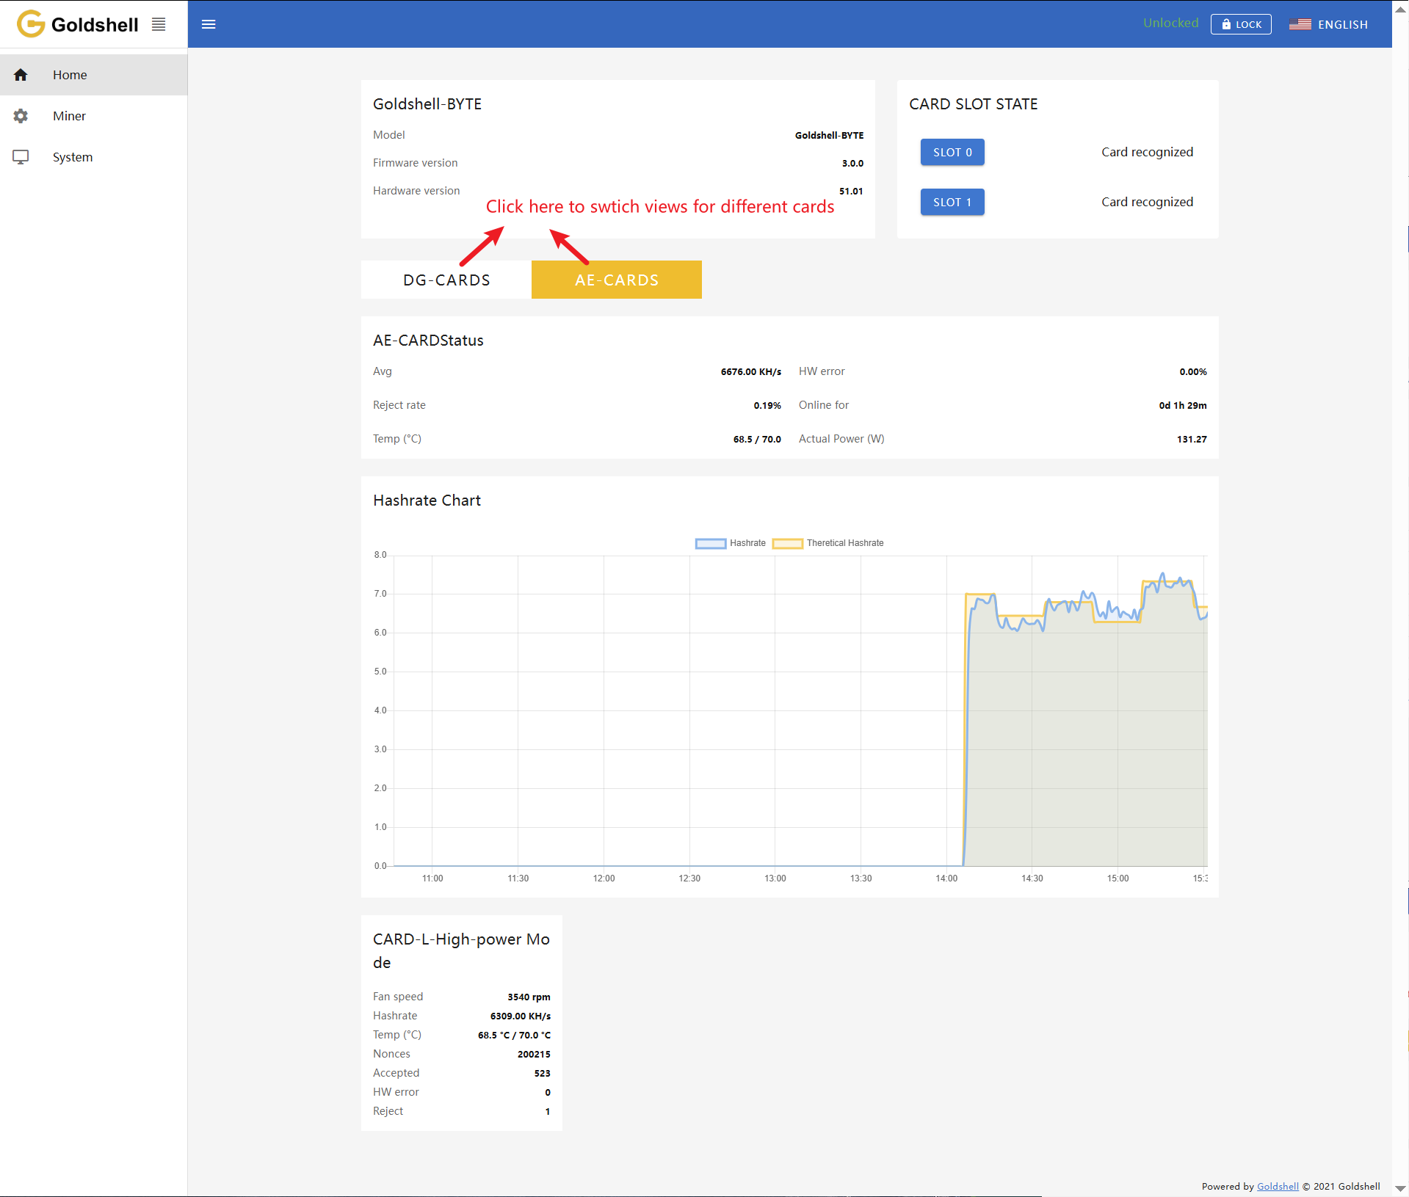Click the Goldshell logo
This screenshot has height=1197, width=1409.
(77, 24)
